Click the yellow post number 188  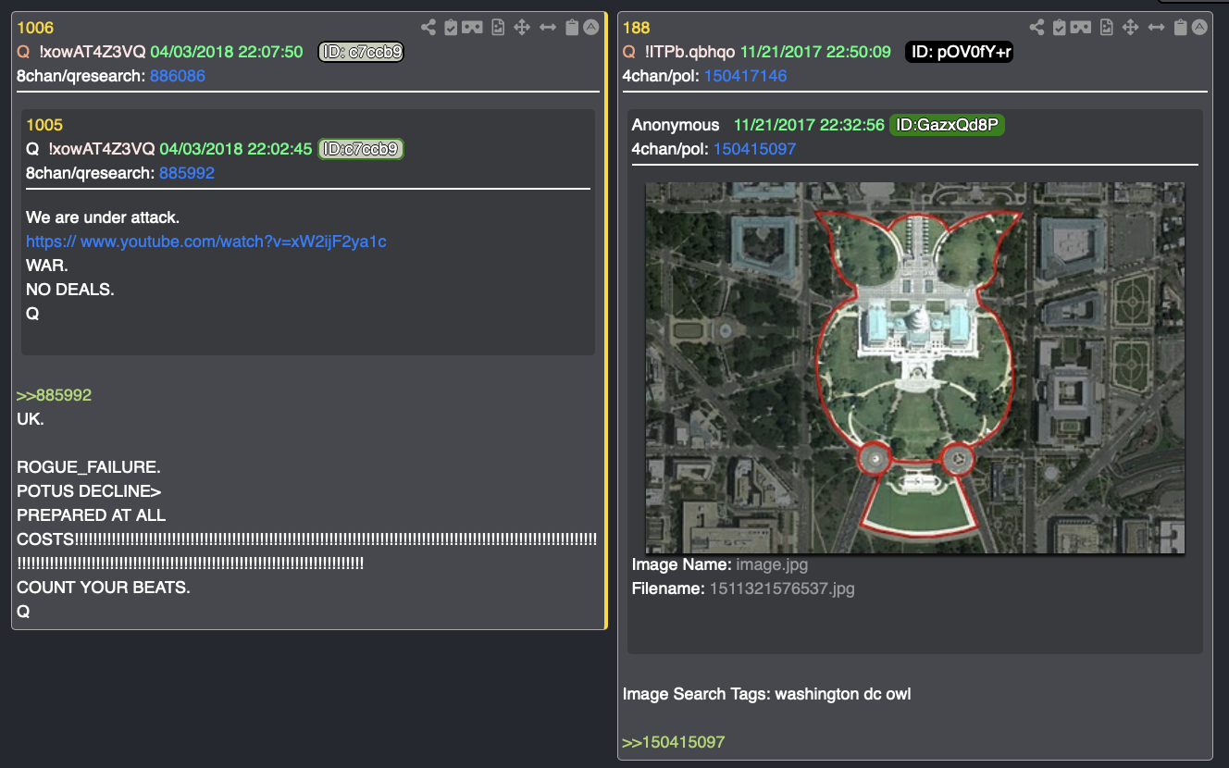pyautogui.click(x=637, y=28)
